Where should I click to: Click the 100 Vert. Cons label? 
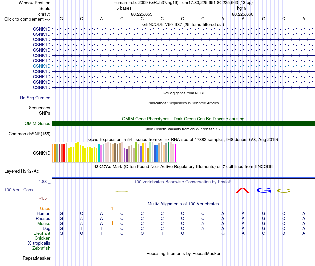19,190
